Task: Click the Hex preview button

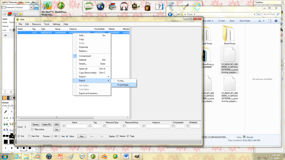Action: (82, 136)
